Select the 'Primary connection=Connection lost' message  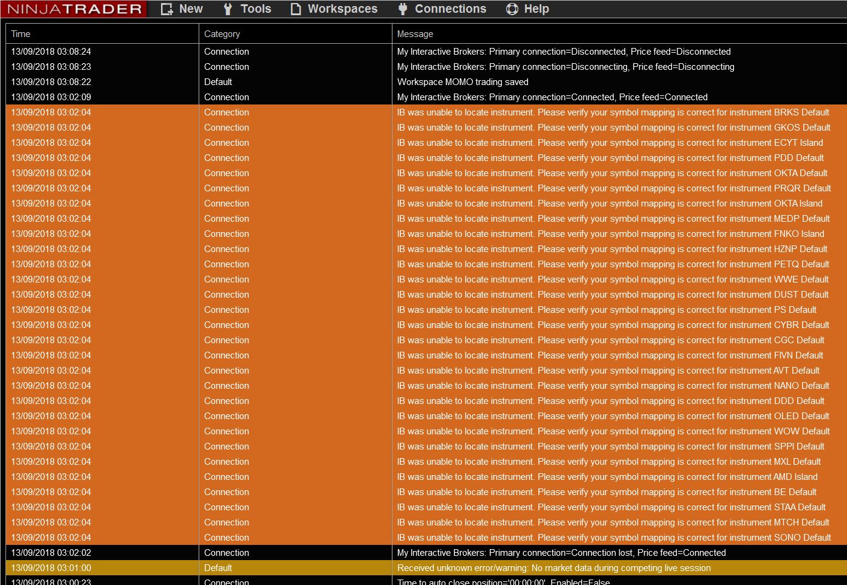click(561, 553)
